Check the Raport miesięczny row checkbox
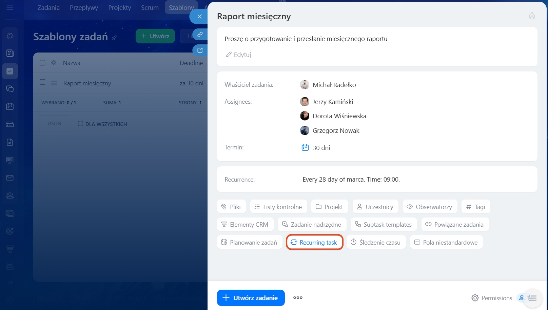This screenshot has width=548, height=310. 42,82
